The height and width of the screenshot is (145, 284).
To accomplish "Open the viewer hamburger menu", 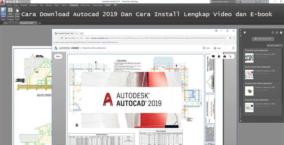I will click(233, 48).
